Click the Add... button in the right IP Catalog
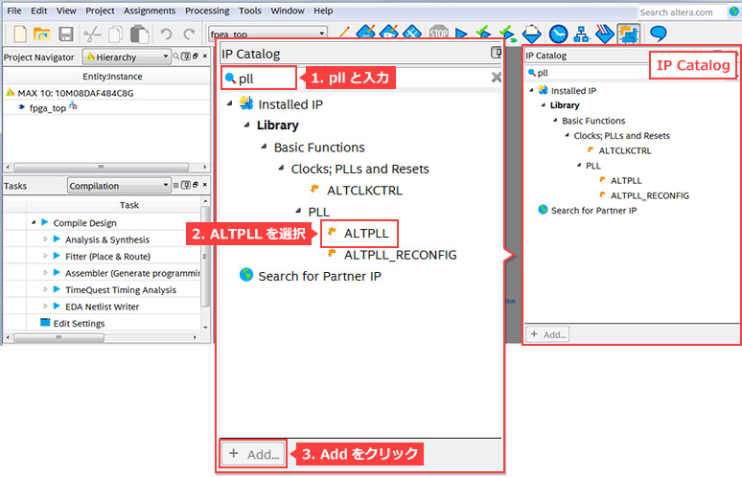 (x=547, y=334)
